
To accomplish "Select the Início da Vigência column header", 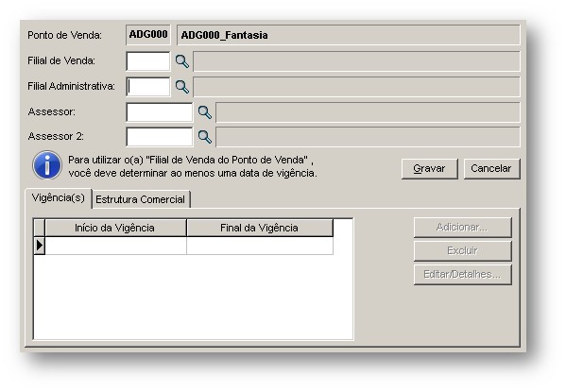I will pos(115,228).
